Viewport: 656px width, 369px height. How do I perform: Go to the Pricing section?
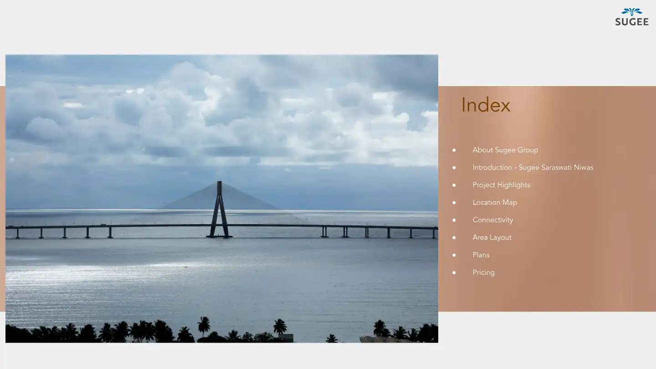483,272
